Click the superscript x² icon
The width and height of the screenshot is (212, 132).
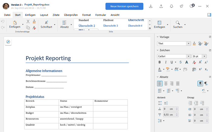[200, 69]
